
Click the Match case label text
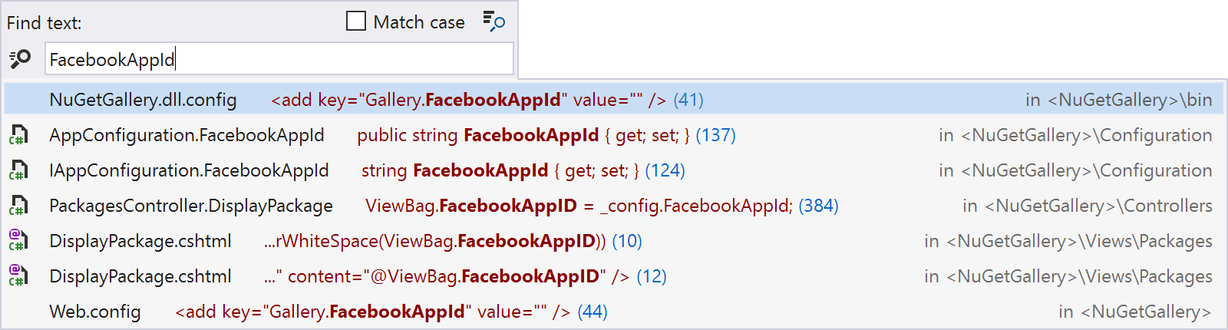coord(419,22)
